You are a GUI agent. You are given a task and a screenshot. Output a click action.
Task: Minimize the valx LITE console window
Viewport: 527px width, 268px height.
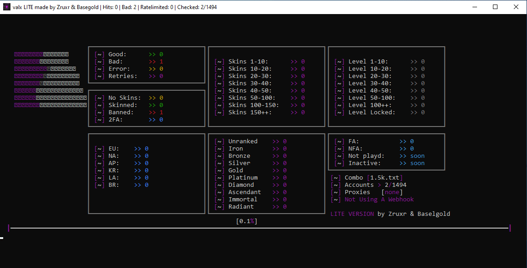(475, 7)
